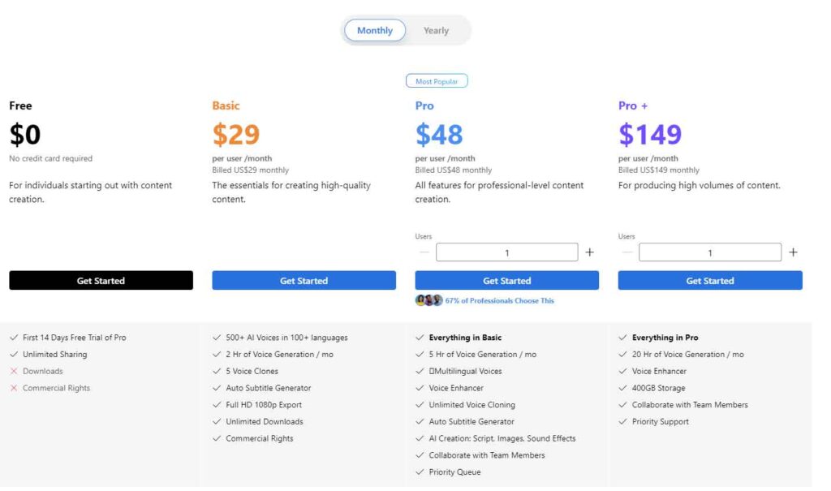Switch billing to Yearly
This screenshot has width=831, height=491.
[436, 30]
